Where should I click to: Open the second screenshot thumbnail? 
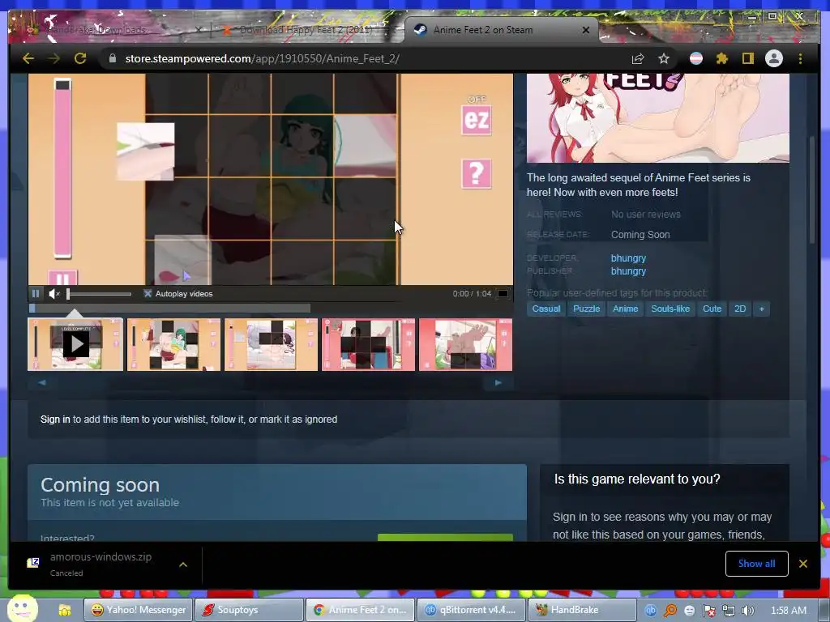173,344
